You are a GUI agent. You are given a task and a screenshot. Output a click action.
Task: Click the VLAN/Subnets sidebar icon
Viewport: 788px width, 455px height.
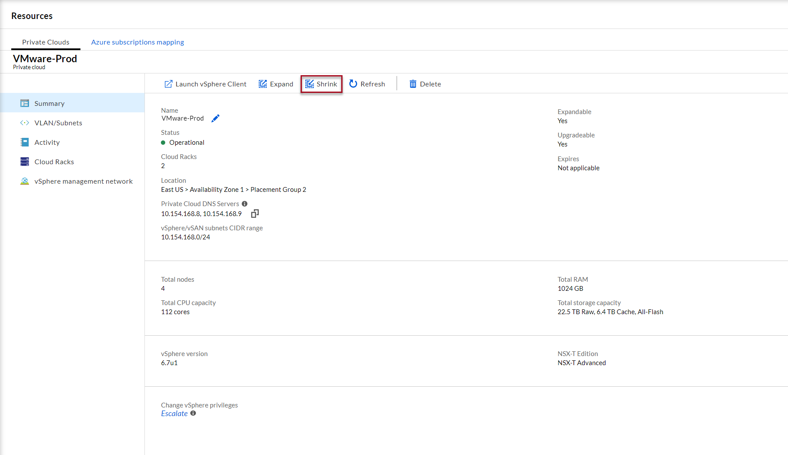(x=25, y=123)
